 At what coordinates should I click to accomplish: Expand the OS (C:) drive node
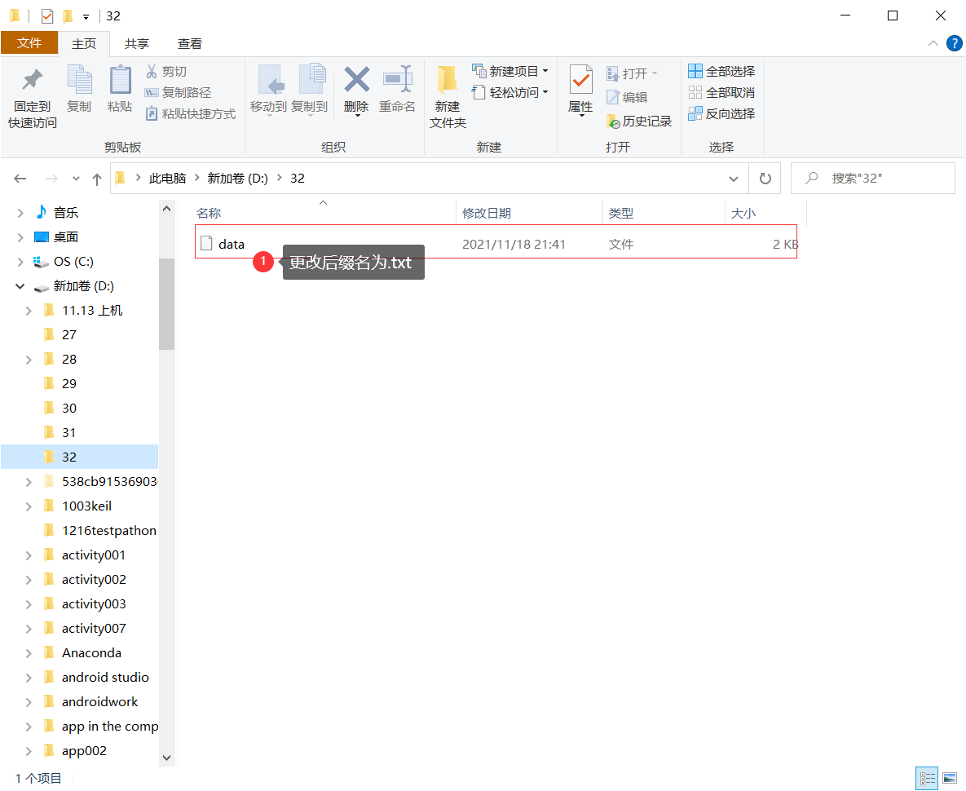(20, 262)
